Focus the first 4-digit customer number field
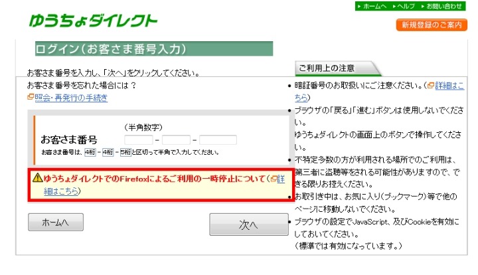478x275 pixels. click(x=139, y=140)
